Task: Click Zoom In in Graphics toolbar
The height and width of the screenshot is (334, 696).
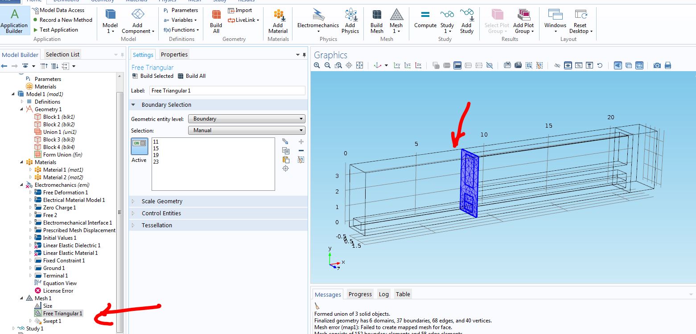Action: point(317,65)
